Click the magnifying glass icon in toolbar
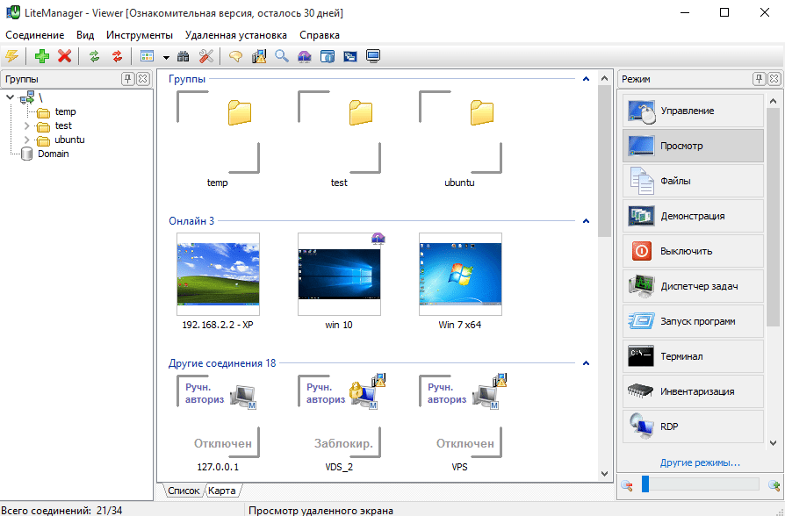The width and height of the screenshot is (785, 516). tap(282, 56)
